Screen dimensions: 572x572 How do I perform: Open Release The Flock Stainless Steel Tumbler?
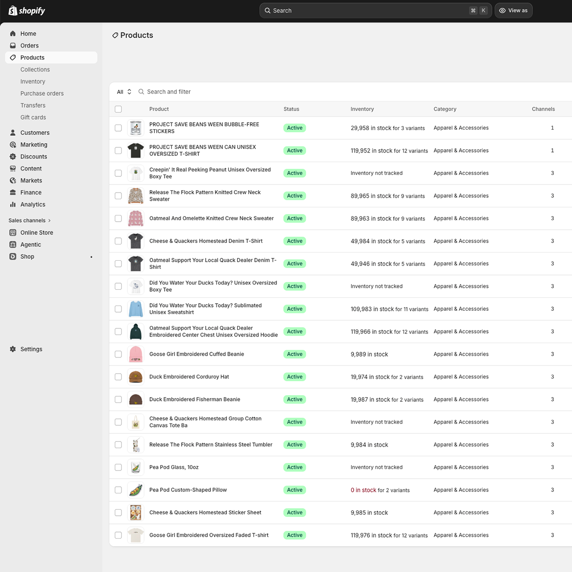tap(211, 445)
